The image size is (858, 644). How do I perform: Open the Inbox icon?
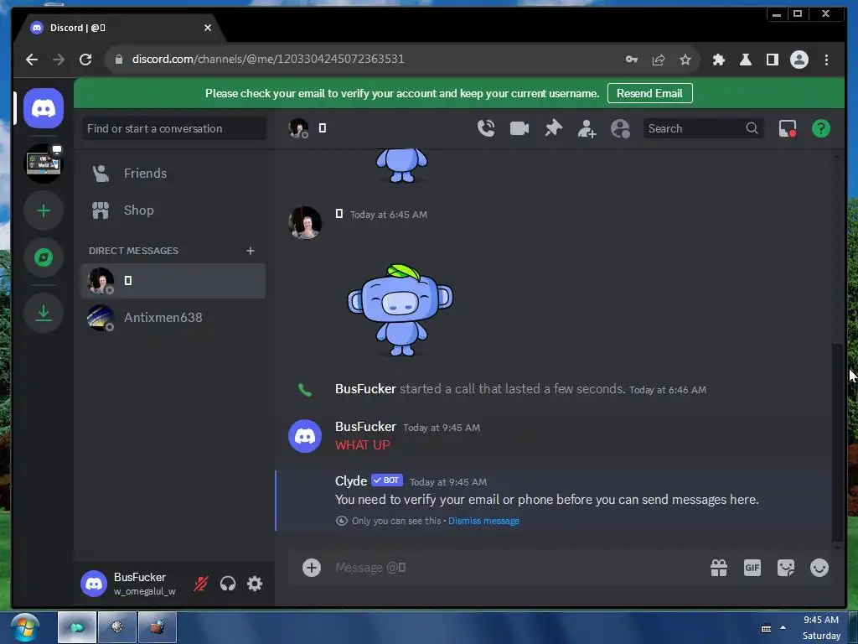coord(788,128)
